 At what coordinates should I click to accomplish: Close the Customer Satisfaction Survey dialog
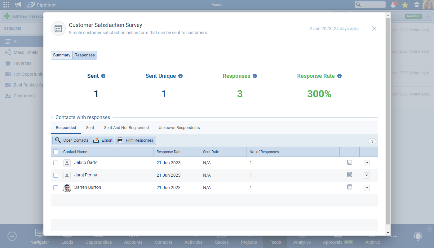(x=374, y=29)
